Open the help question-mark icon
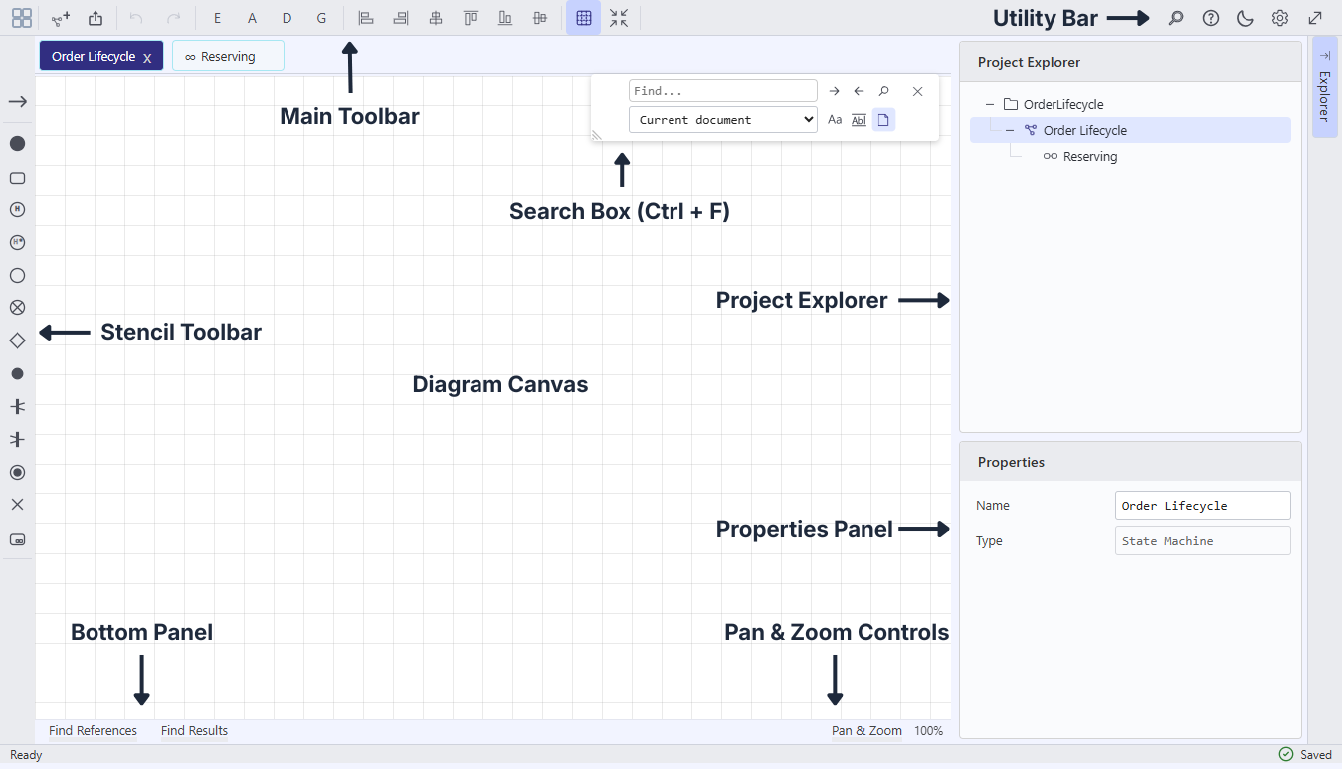1342x769 pixels. 1211,18
